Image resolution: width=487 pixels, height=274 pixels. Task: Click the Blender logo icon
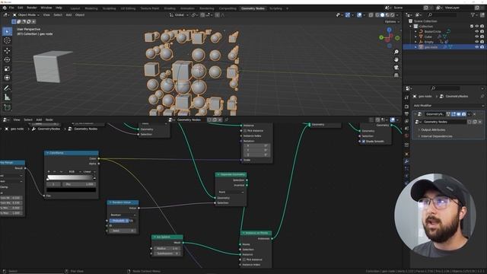pyautogui.click(x=5, y=8)
